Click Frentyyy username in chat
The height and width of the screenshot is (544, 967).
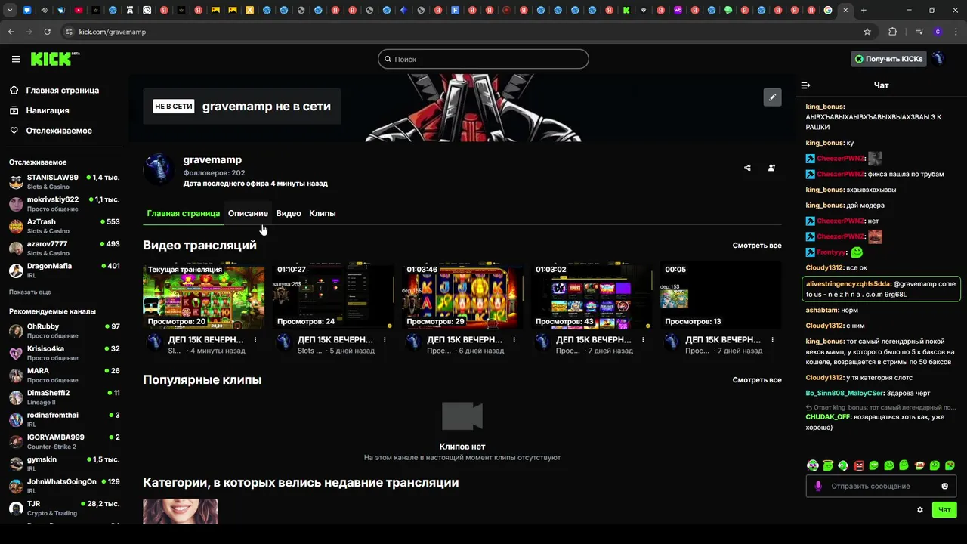[x=831, y=252]
